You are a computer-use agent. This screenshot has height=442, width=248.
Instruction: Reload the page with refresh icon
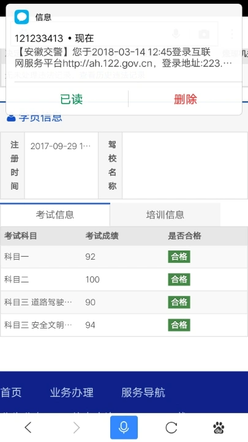171,428
